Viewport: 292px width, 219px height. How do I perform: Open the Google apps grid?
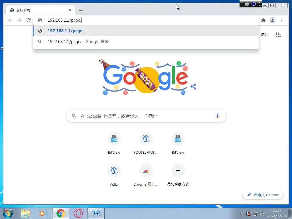pyautogui.click(x=278, y=35)
